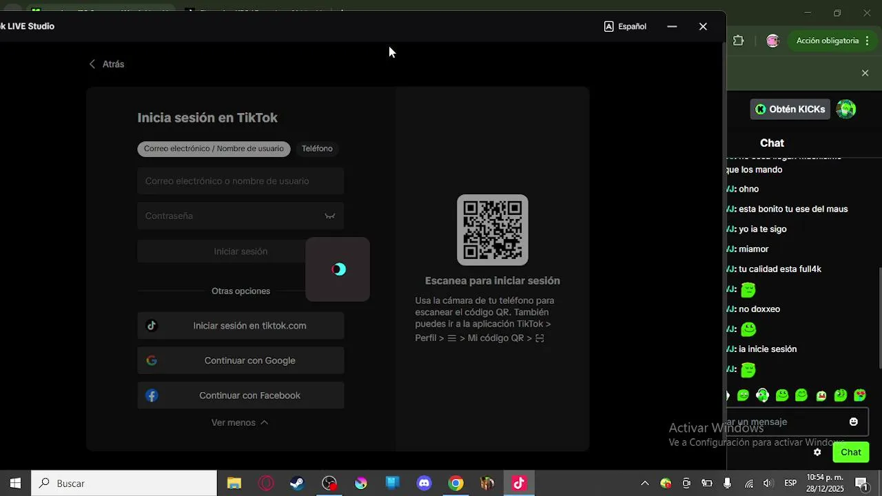The image size is (882, 496).
Task: Click chat message 'no doxxeo'
Action: 759,309
